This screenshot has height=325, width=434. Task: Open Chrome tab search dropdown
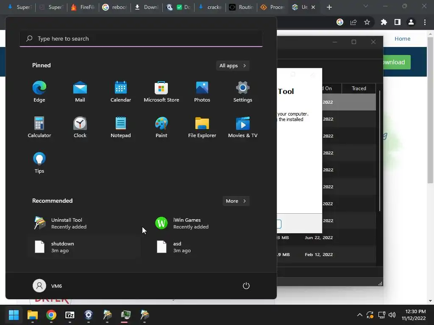(366, 6)
